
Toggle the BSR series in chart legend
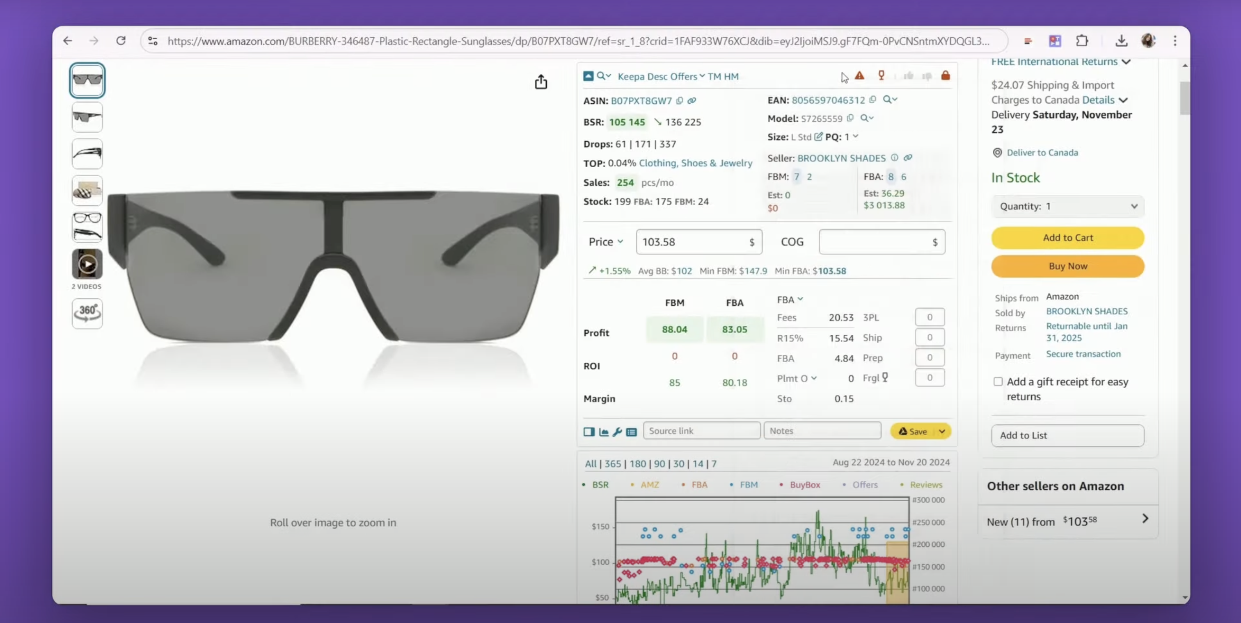(600, 484)
